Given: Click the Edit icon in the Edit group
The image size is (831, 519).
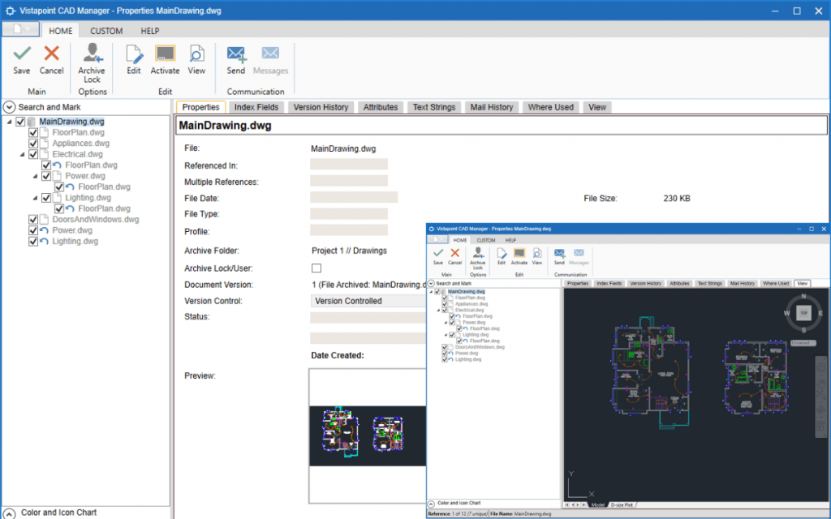Looking at the screenshot, I should [x=133, y=58].
